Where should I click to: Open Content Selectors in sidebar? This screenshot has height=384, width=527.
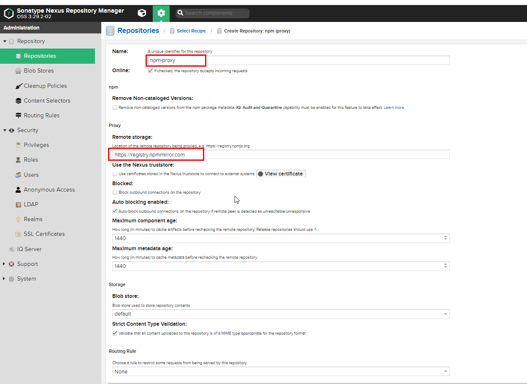pyautogui.click(x=47, y=101)
